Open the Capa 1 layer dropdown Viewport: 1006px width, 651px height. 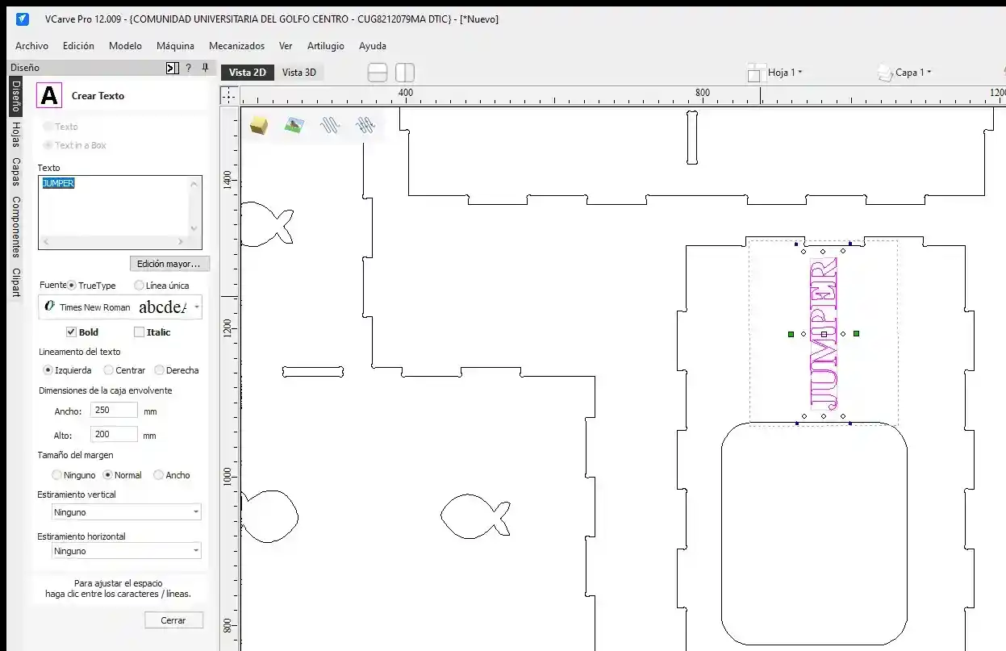[x=929, y=73]
